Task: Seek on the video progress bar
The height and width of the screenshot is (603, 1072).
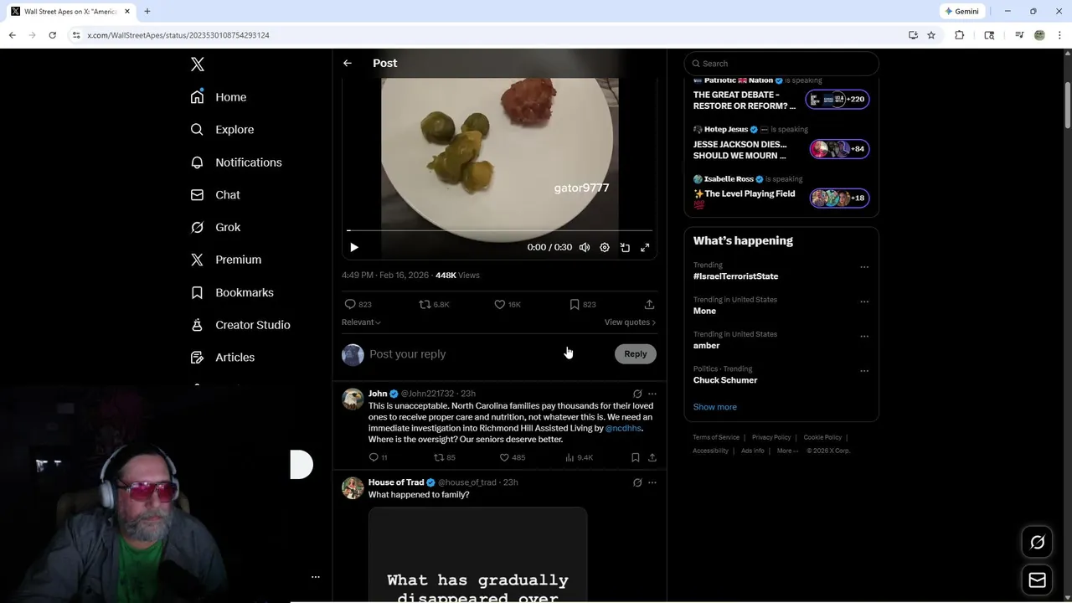Action: 500,230
